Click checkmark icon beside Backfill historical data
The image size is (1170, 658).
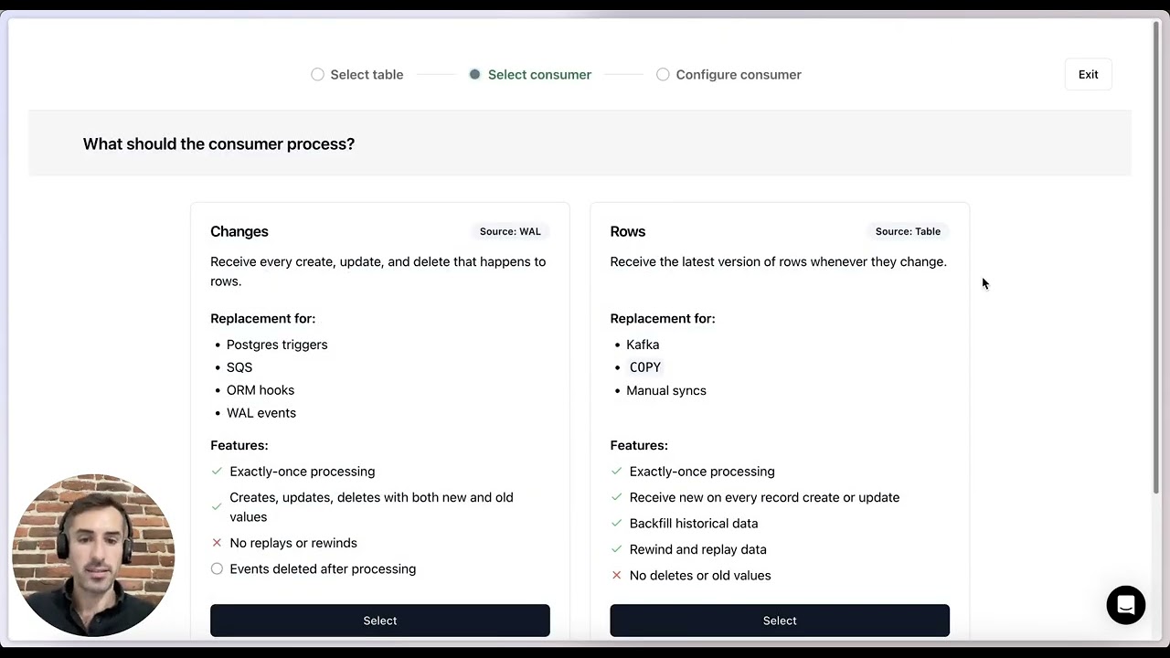[x=616, y=524]
